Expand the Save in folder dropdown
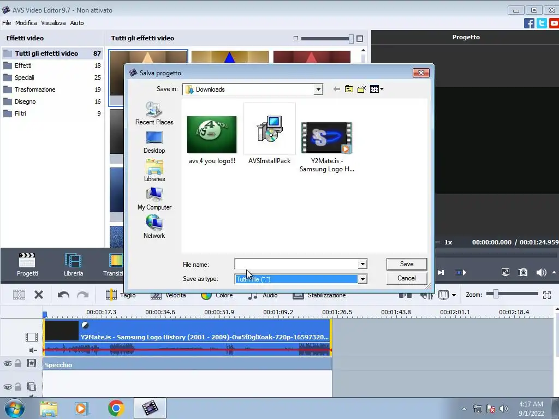The width and height of the screenshot is (559, 419). 318,89
